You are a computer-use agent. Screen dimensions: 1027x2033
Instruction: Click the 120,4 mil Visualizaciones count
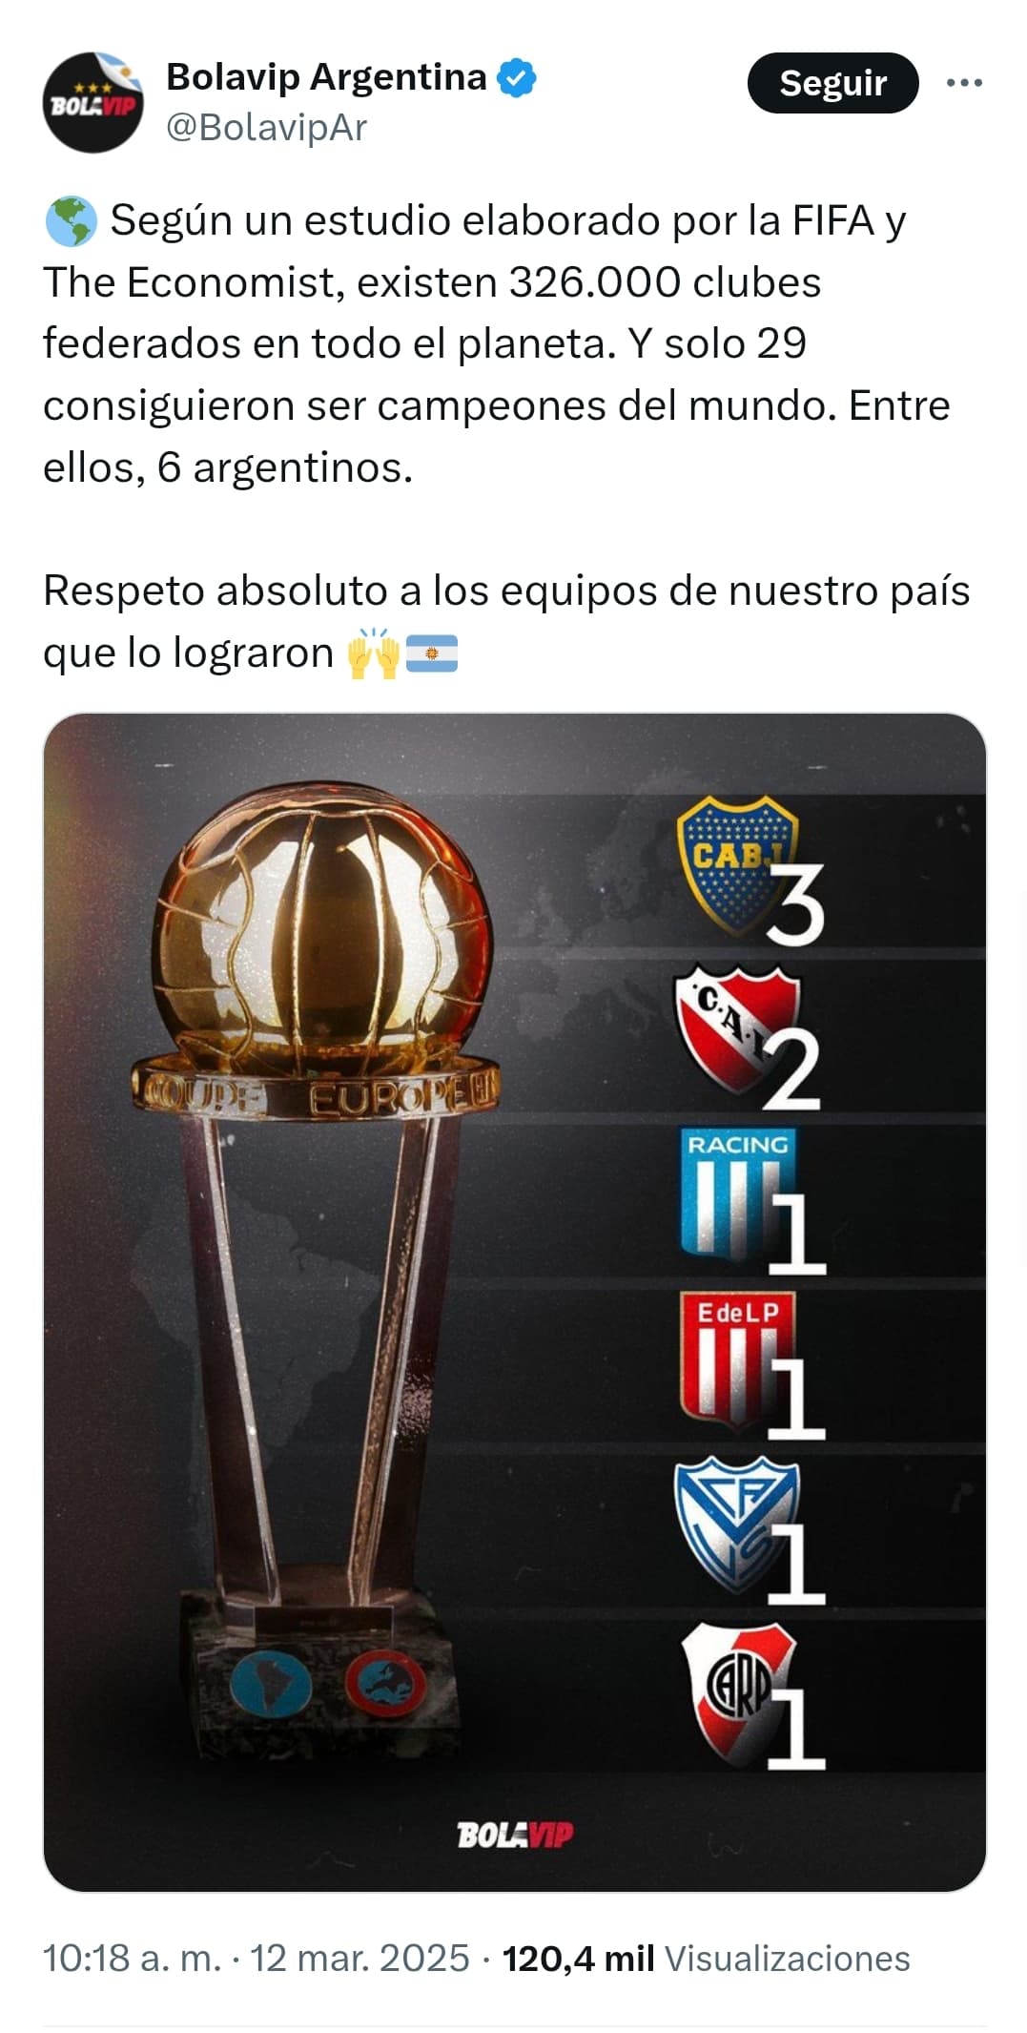tap(706, 1958)
